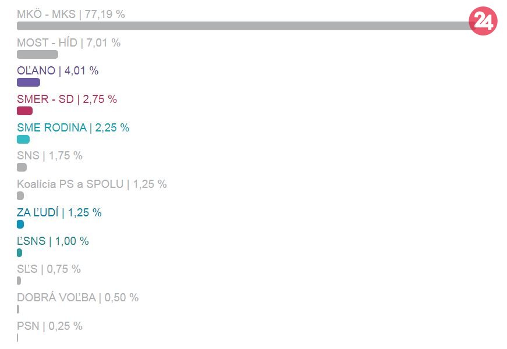Select the SMER - SD 2,75 % label
The height and width of the screenshot is (349, 507).
(67, 99)
